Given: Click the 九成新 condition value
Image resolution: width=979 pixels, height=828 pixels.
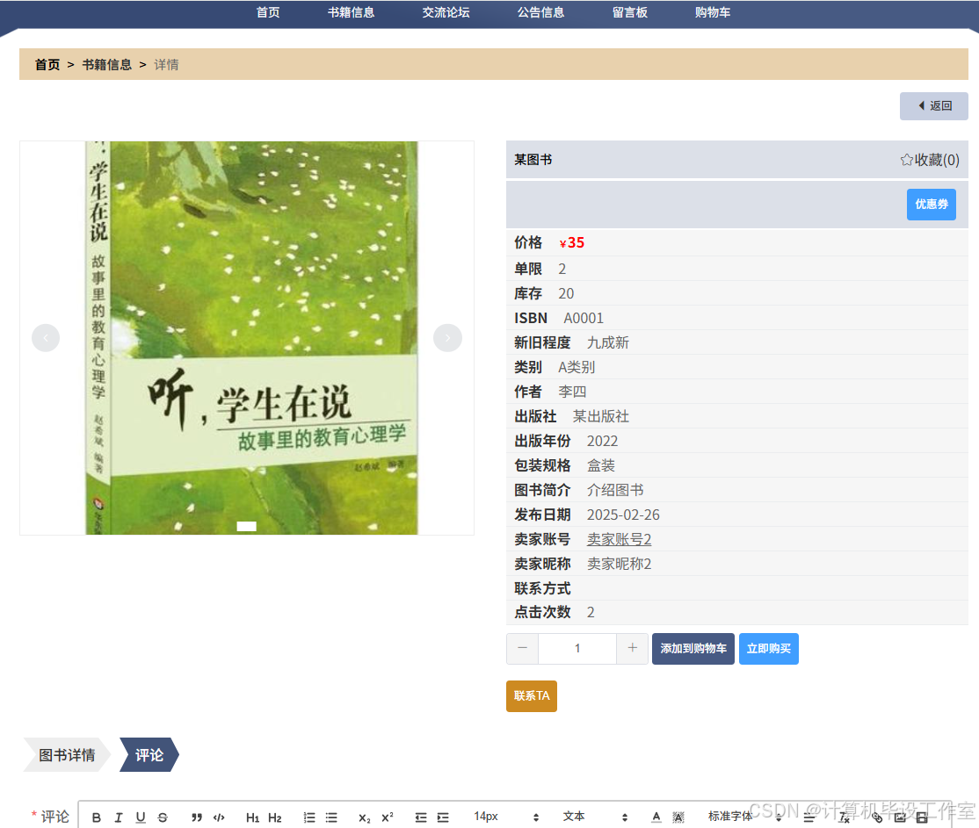Looking at the screenshot, I should pyautogui.click(x=607, y=342).
